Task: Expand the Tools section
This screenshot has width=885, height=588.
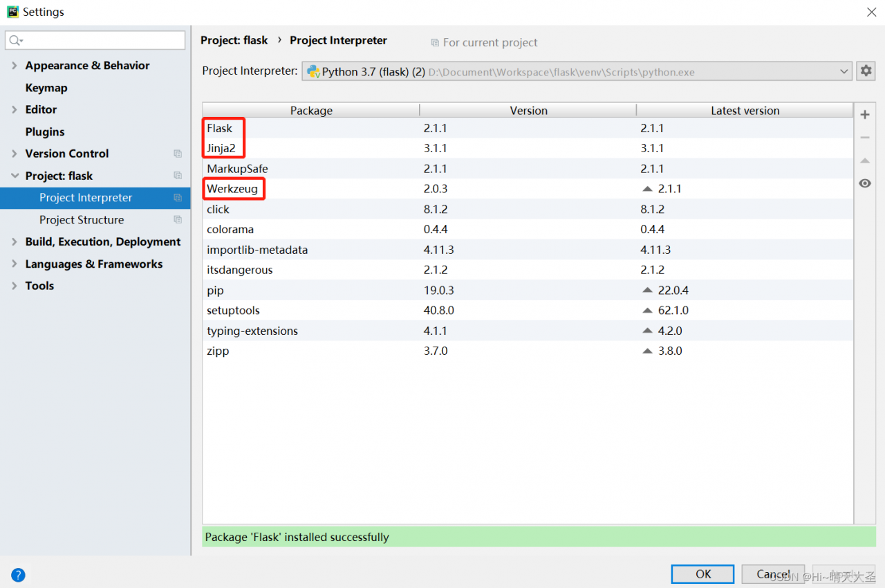Action: tap(15, 286)
